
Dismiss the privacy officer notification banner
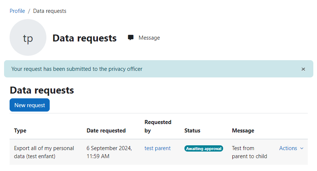click(303, 69)
